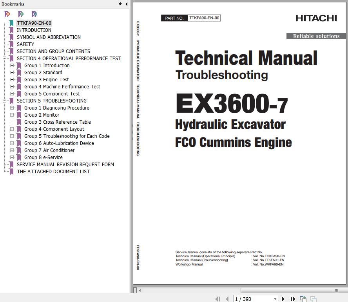This screenshot has width=348, height=302.
Task: Click the Vol. No.WKFA90-EN text
Action: pos(268,264)
